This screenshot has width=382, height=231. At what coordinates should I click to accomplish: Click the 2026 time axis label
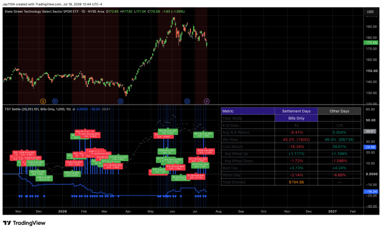[x=63, y=211]
